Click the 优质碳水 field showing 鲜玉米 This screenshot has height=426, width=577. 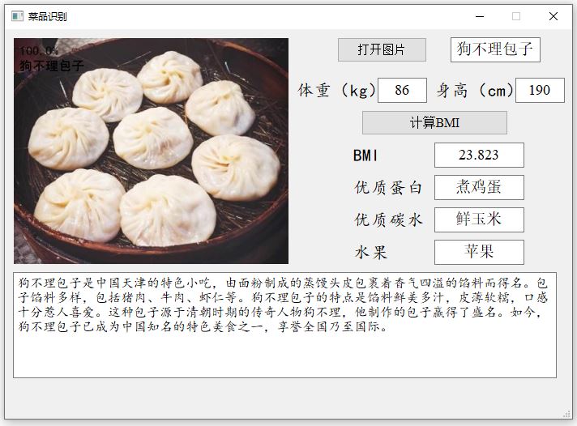[479, 219]
